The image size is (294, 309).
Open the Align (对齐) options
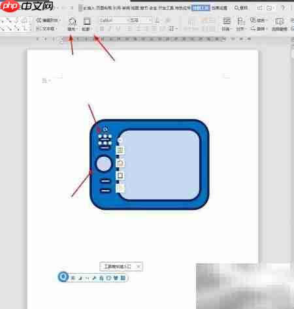[240, 24]
